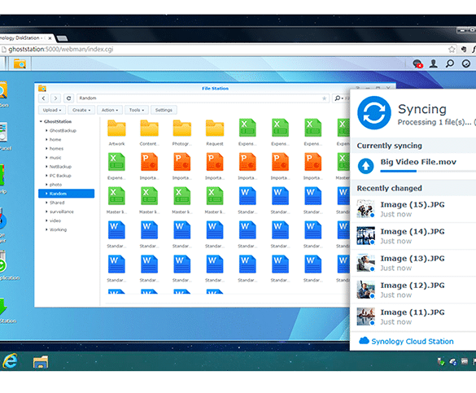Open the Request folder
The image size is (476, 393).
(x=215, y=129)
